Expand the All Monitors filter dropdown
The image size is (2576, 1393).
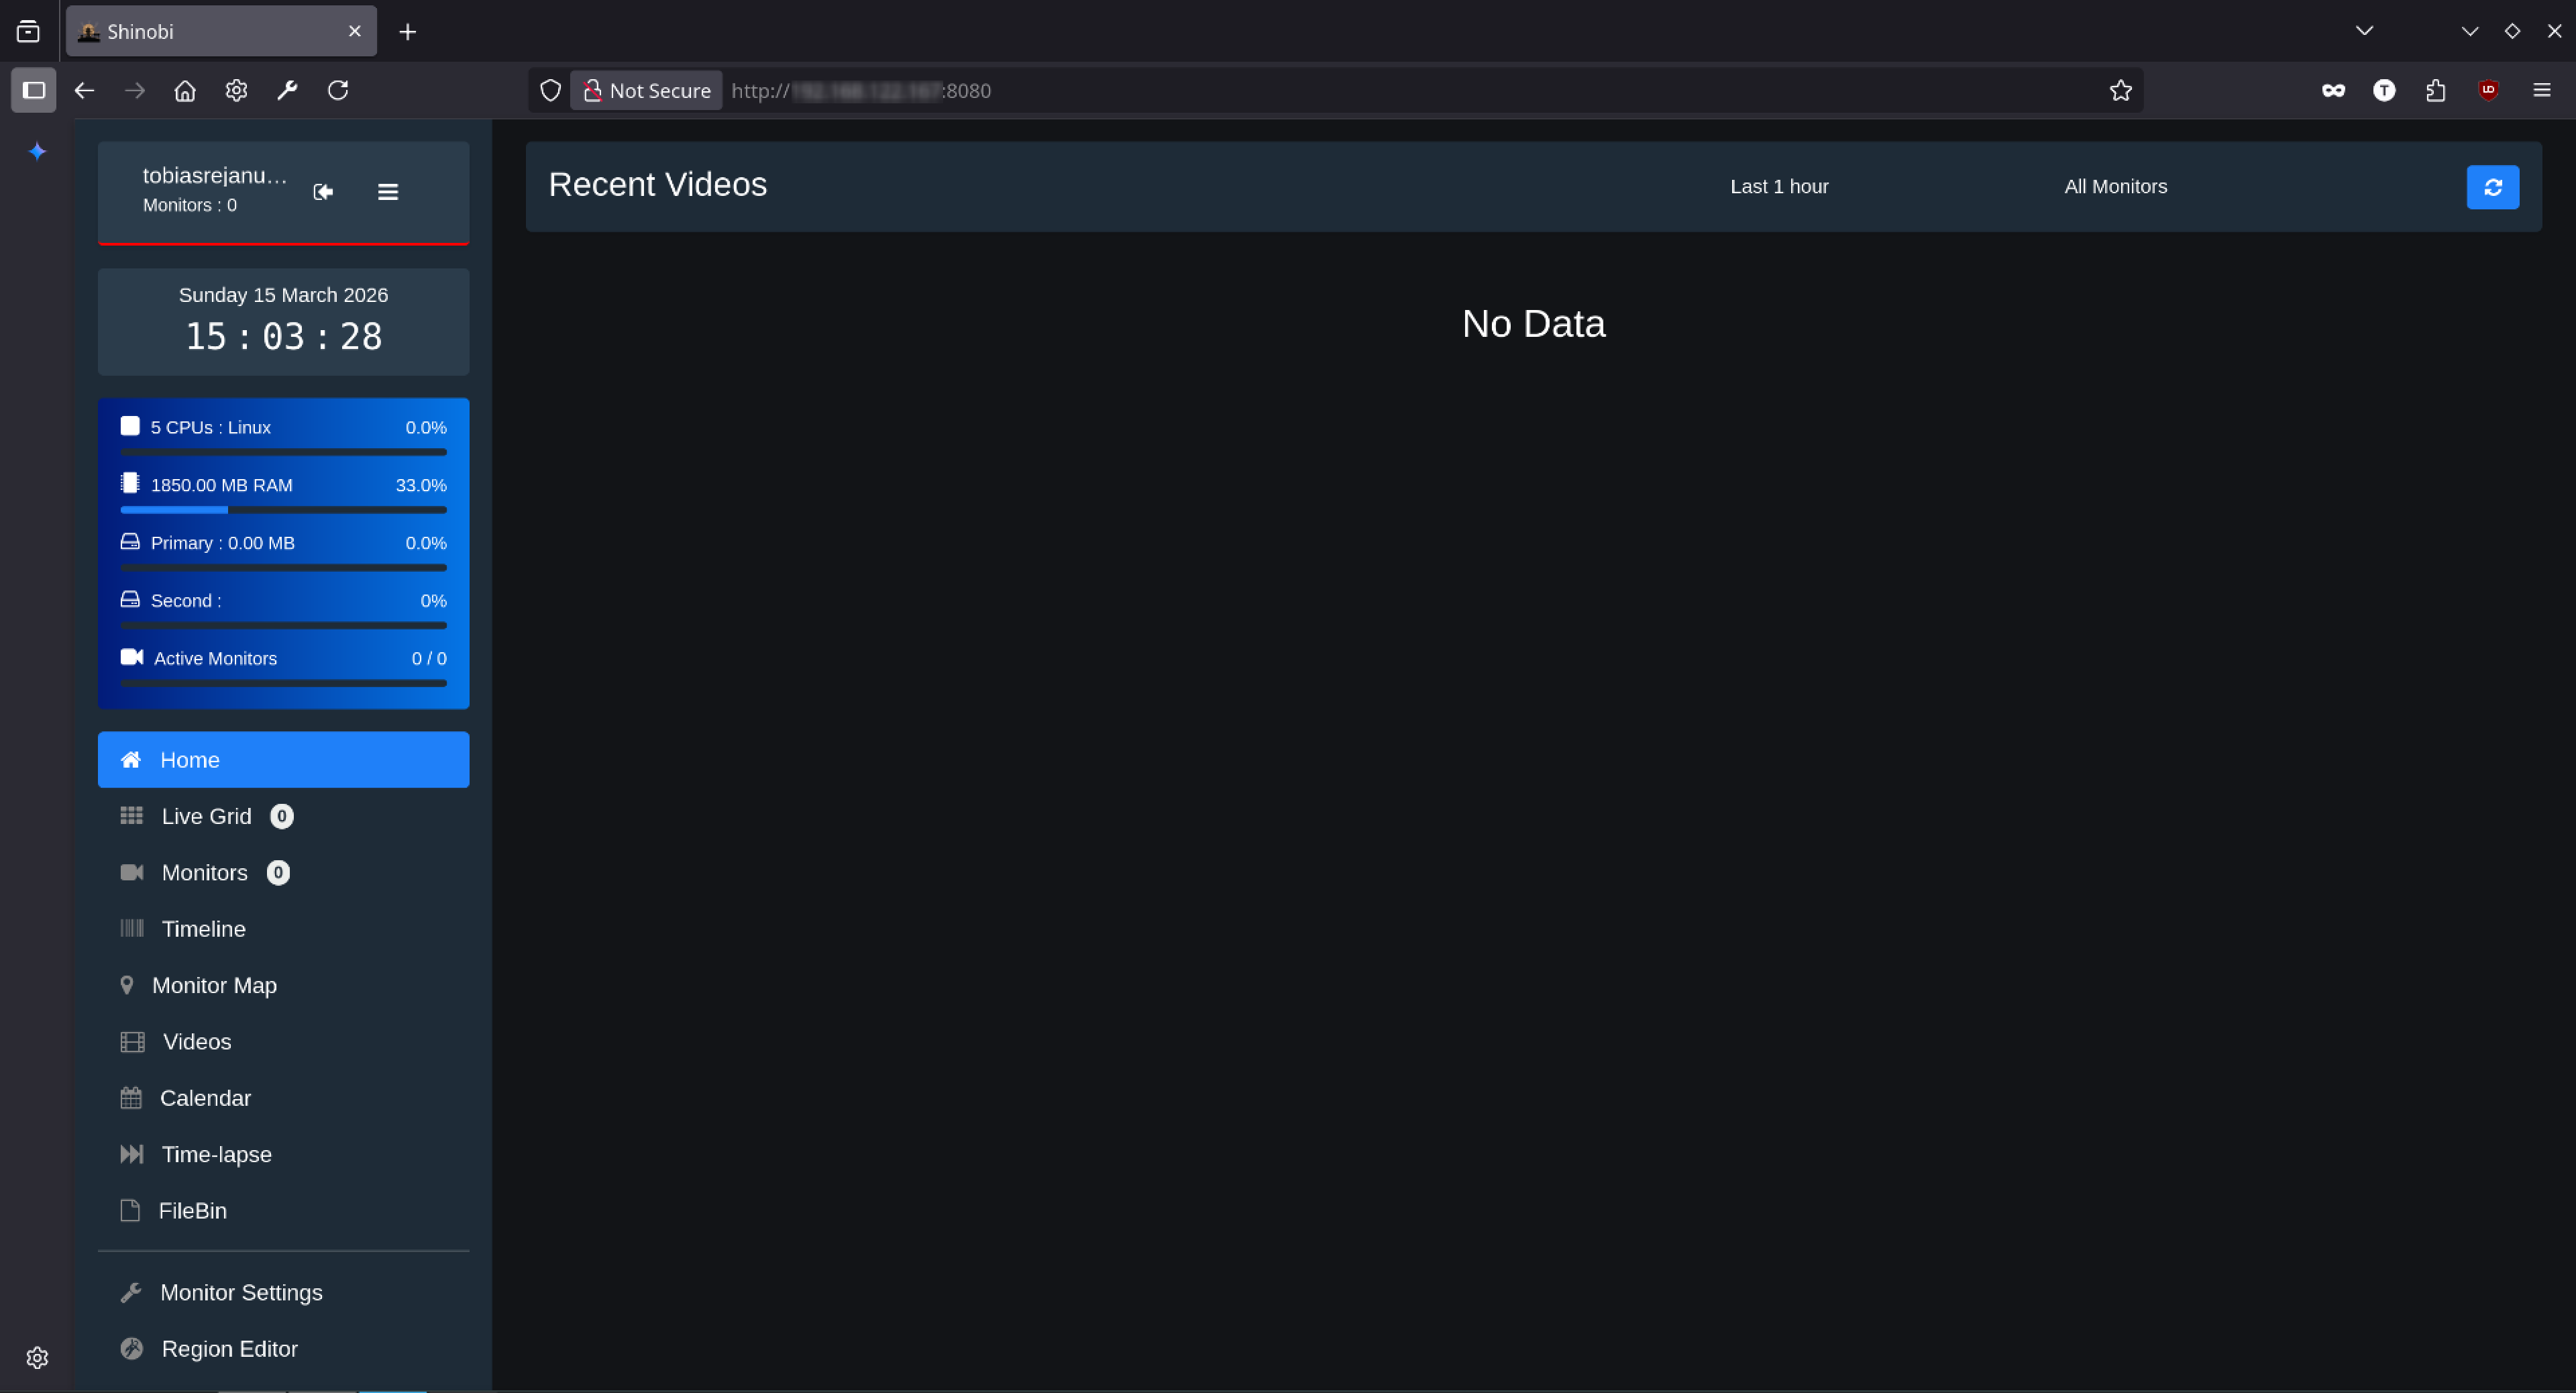pyautogui.click(x=2115, y=187)
